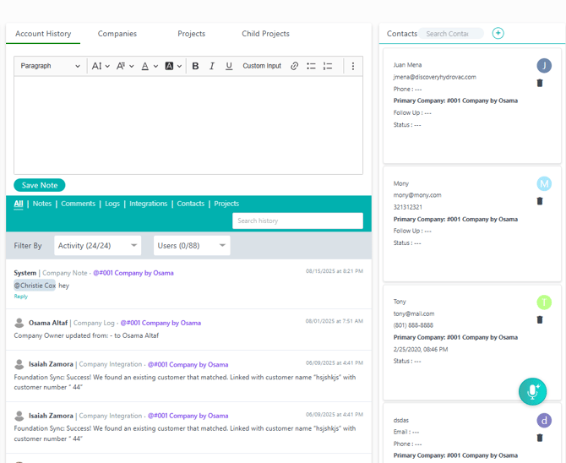Open the Paragraph style dropdown
Screen dimensions: 566x463
click(x=50, y=66)
